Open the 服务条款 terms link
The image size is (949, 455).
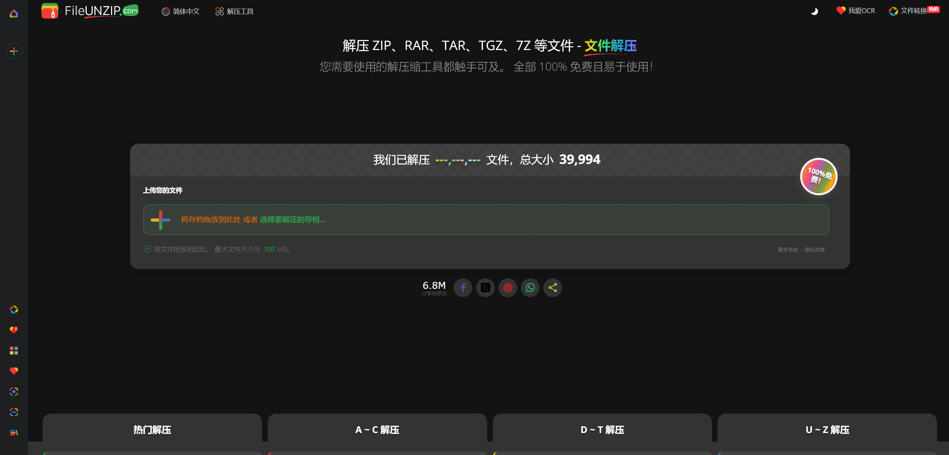click(x=788, y=249)
